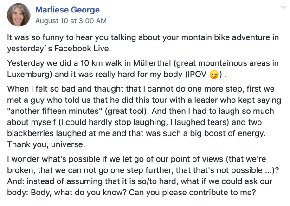Click the sentence Can you please contribute to me?
The height and width of the screenshot is (206, 290).
[193, 193]
